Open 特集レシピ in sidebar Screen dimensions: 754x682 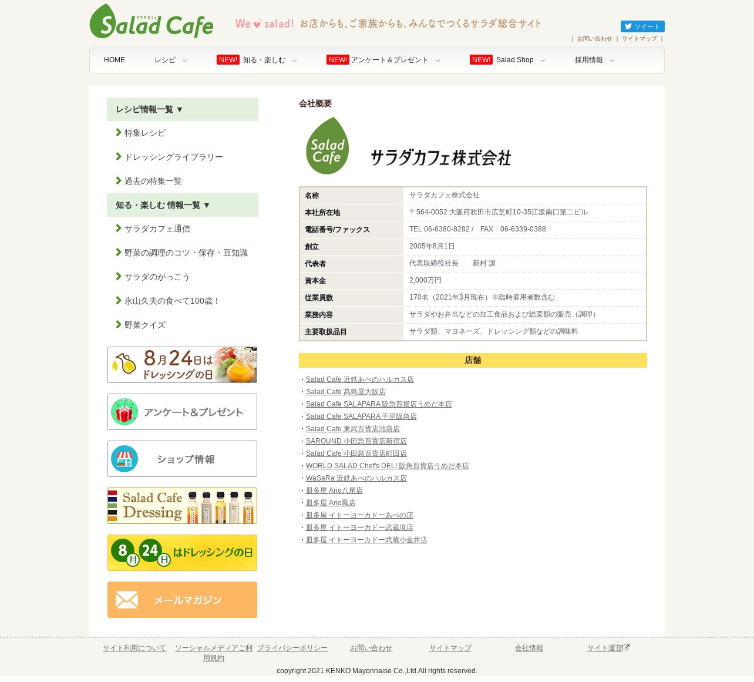point(145,133)
